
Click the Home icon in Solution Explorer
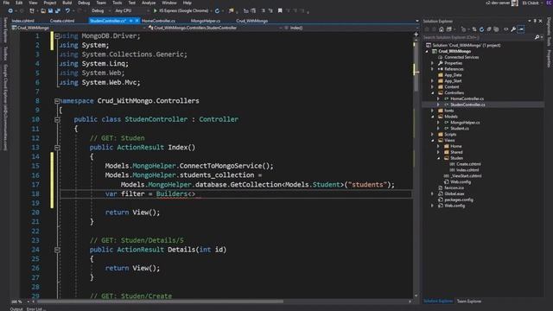click(442, 29)
